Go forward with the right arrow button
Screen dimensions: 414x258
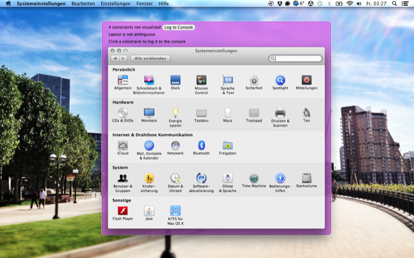click(x=123, y=58)
